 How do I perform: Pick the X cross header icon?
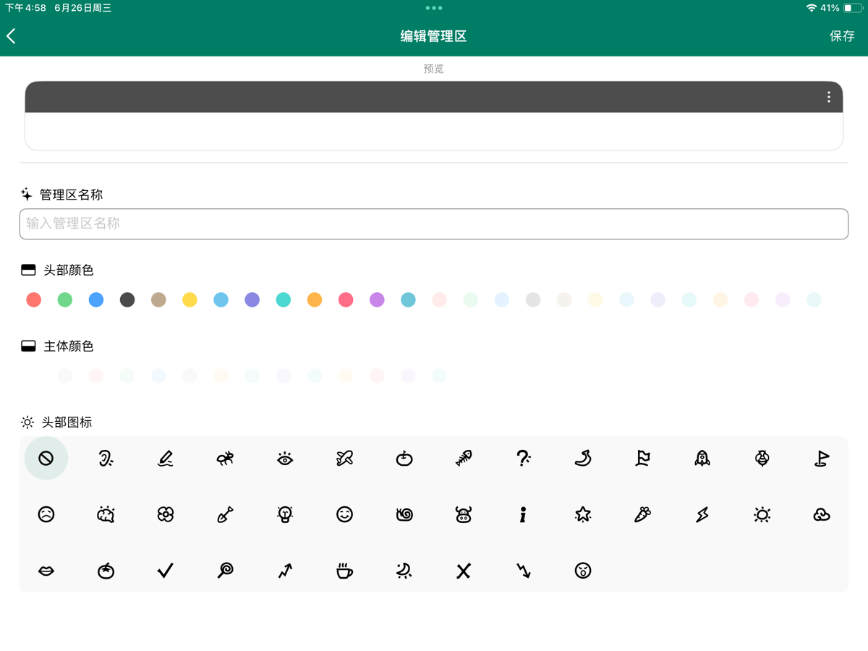(464, 571)
